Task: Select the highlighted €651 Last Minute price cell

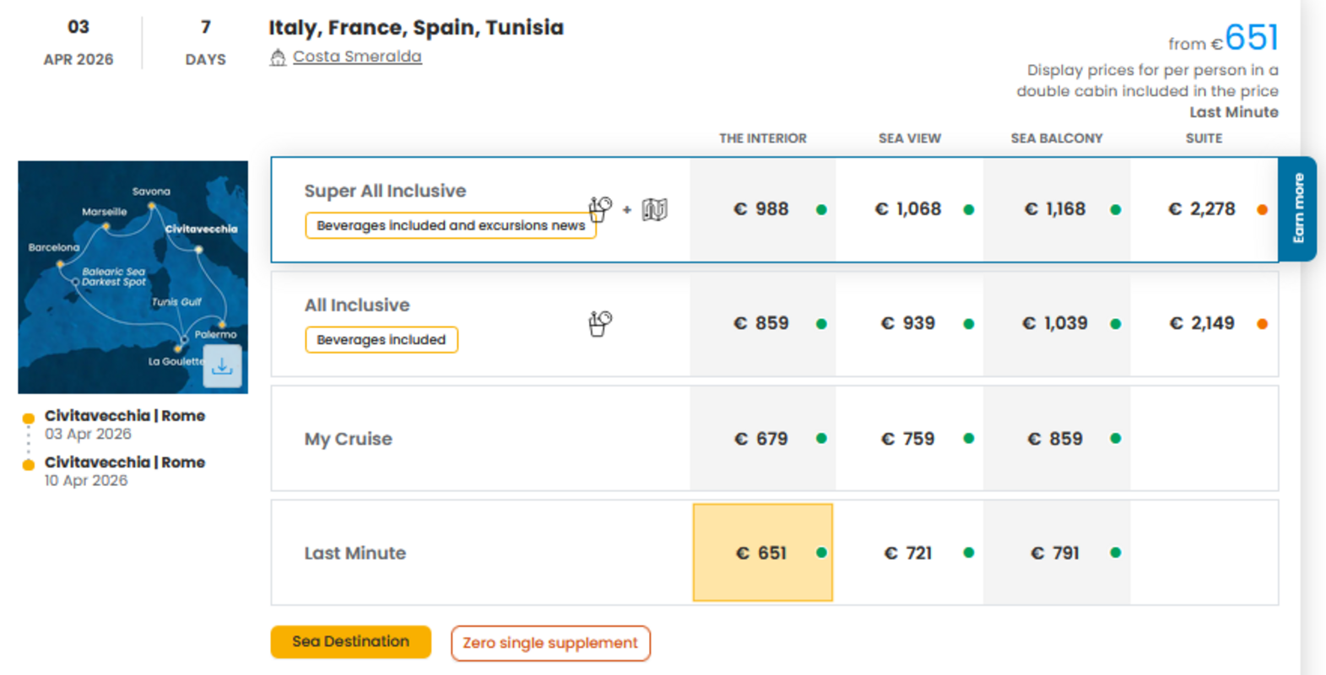Action: (x=761, y=553)
